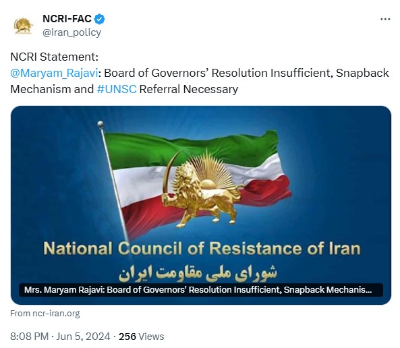
Task: Click the 8:08 PM timestamp
Action: tap(29, 337)
